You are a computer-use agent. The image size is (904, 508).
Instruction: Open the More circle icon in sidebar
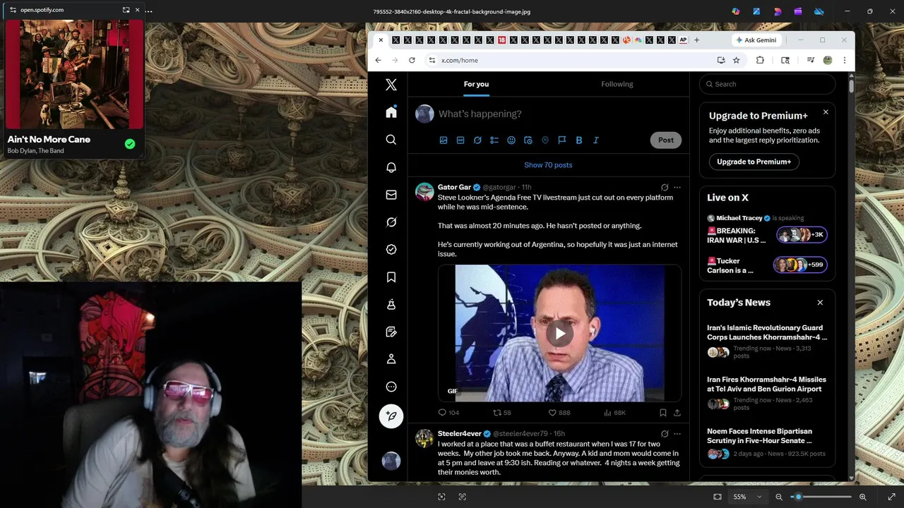[391, 387]
